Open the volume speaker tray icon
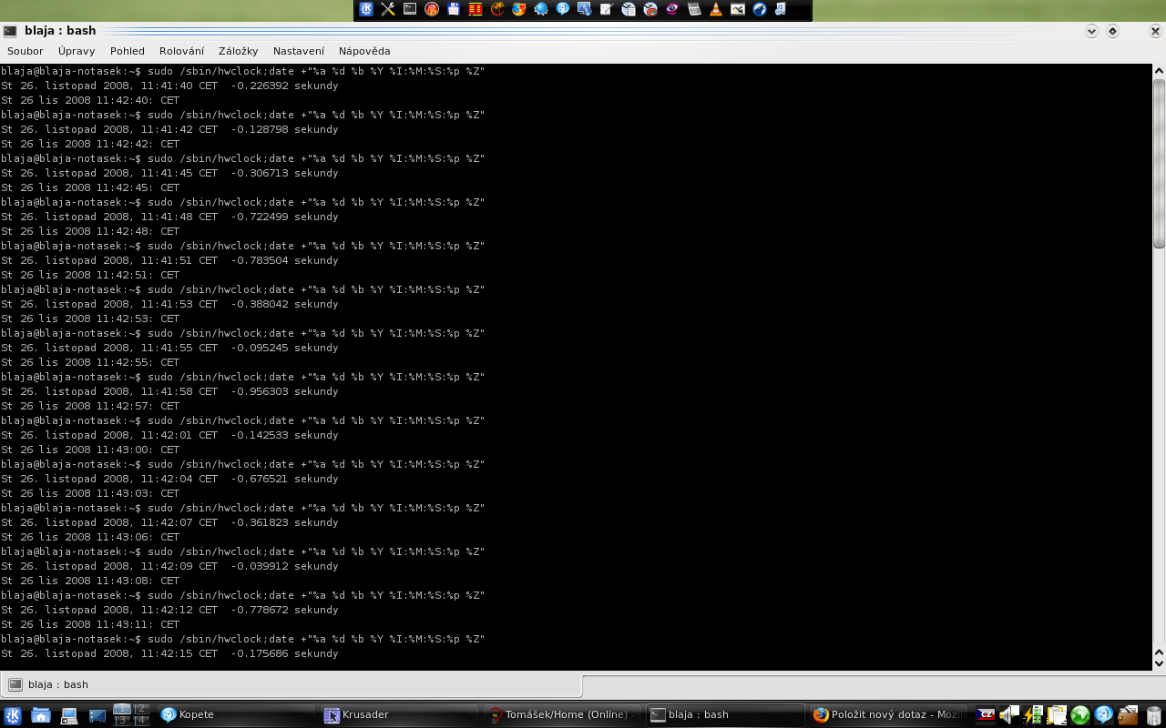This screenshot has height=728, width=1166. (1009, 715)
